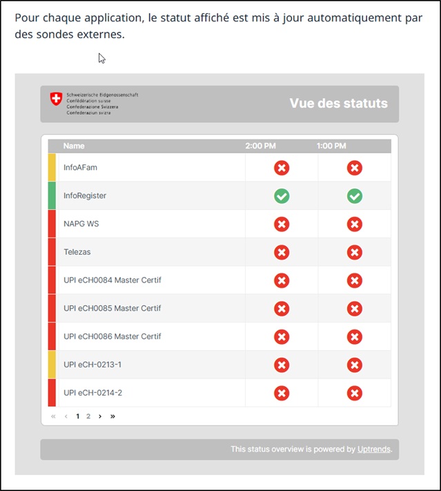Click UPI eCH0084 Master Certif 2:00 PM error icon
The width and height of the screenshot is (441, 491).
coord(282,280)
